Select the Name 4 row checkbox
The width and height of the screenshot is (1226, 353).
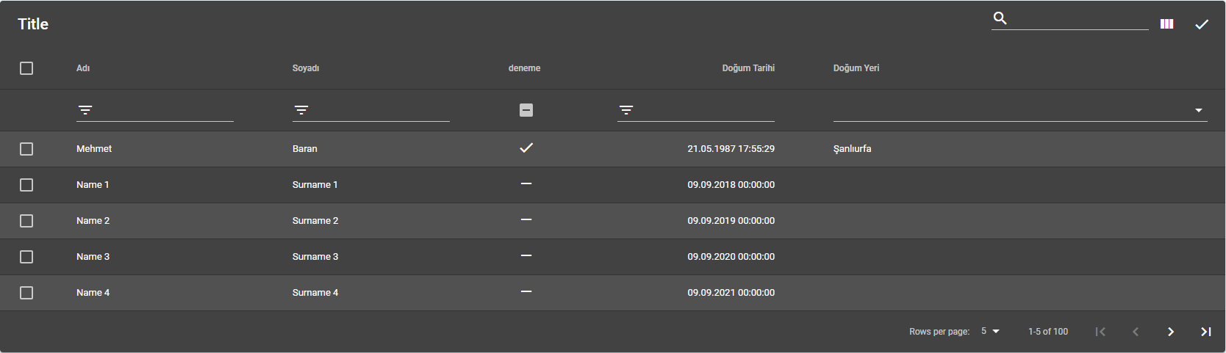(26, 293)
